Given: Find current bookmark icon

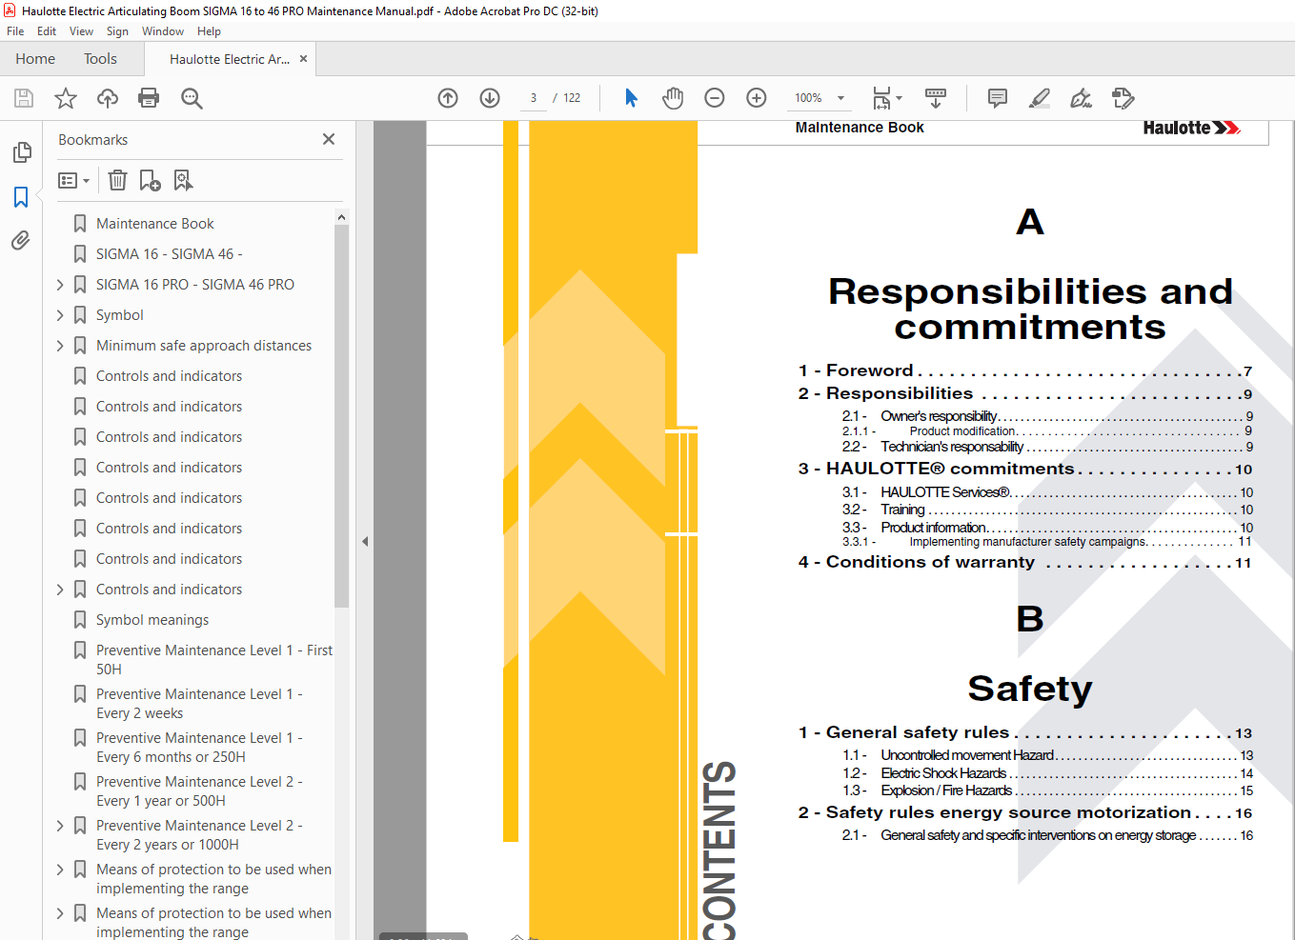Looking at the screenshot, I should 183,180.
